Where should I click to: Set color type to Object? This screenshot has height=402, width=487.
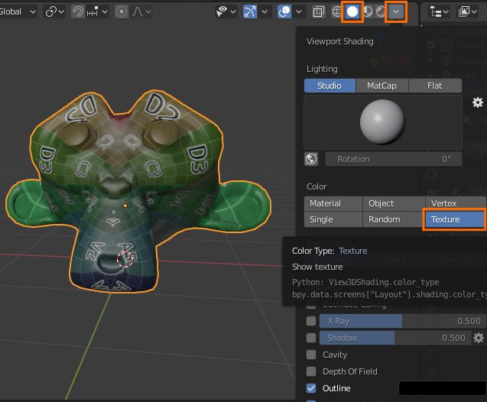(394, 203)
